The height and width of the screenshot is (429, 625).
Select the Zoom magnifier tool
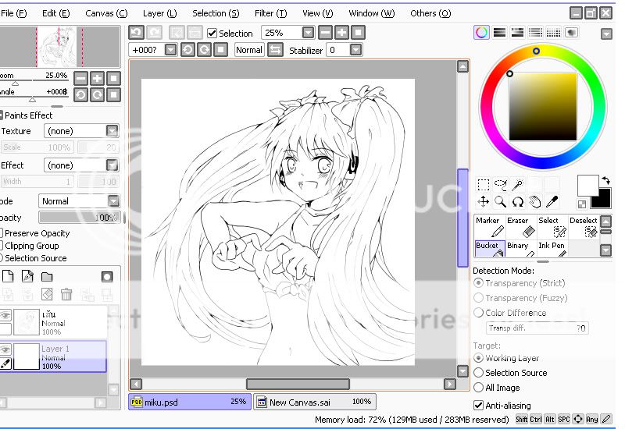pos(500,202)
